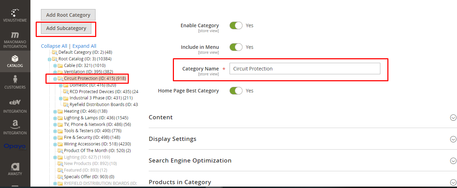Select Lighting & Lamps category in tree

(x=96, y=118)
